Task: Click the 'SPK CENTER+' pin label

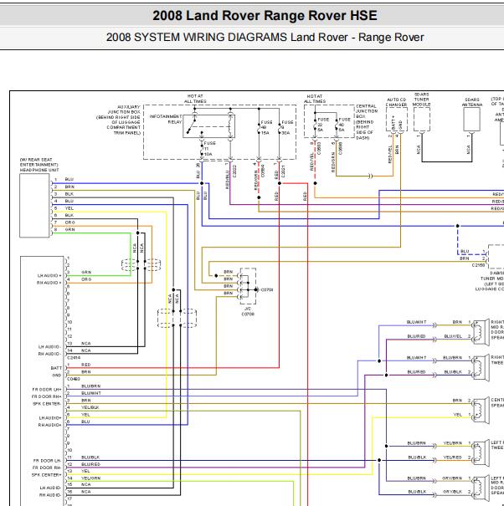Action: pos(47,475)
